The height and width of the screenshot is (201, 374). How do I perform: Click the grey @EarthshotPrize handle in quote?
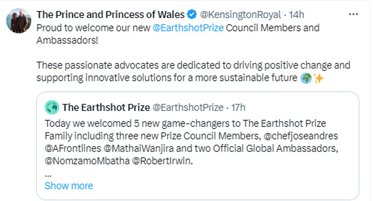pos(188,108)
